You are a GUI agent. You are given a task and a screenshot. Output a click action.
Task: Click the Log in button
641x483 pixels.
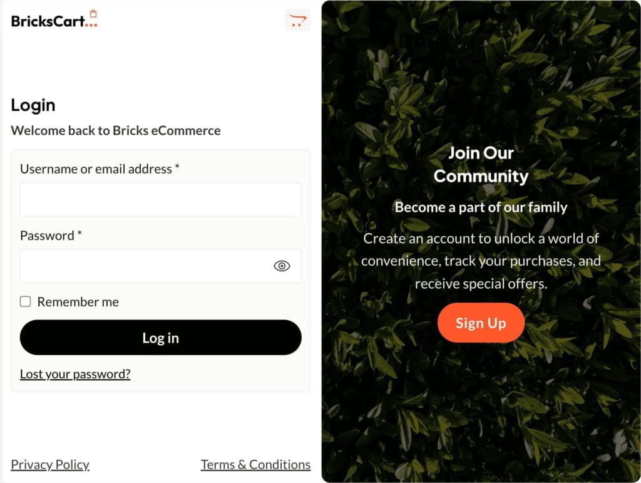tap(161, 338)
